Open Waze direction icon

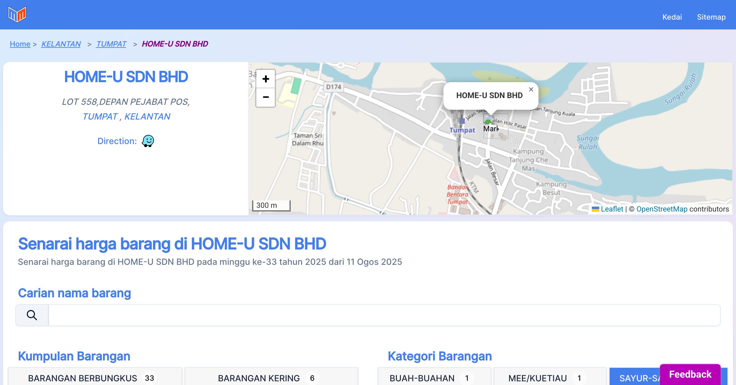pyautogui.click(x=148, y=141)
